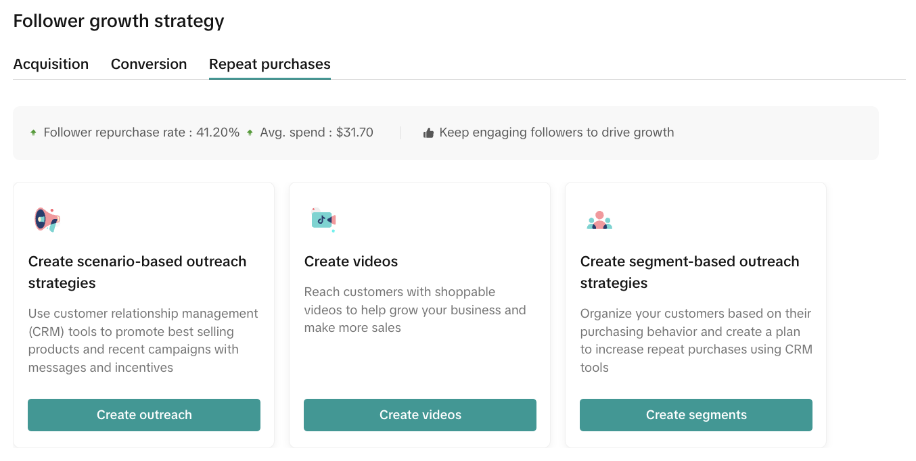Click the 'Create scenario-based outreach strategies' card title
The height and width of the screenshot is (461, 916).
pos(137,272)
